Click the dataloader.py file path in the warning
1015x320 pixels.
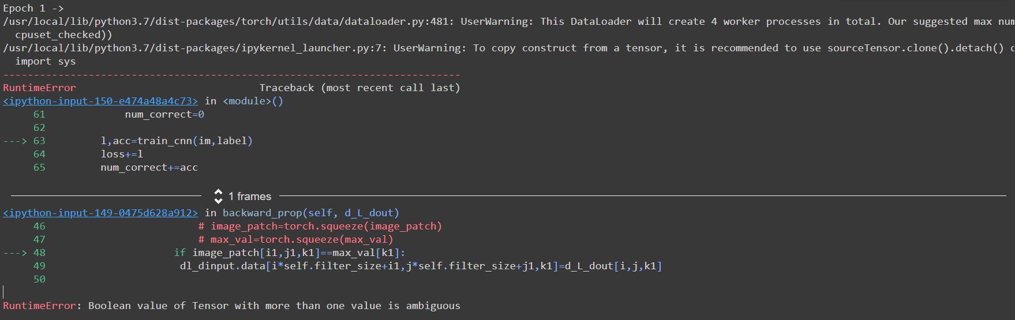pos(227,21)
